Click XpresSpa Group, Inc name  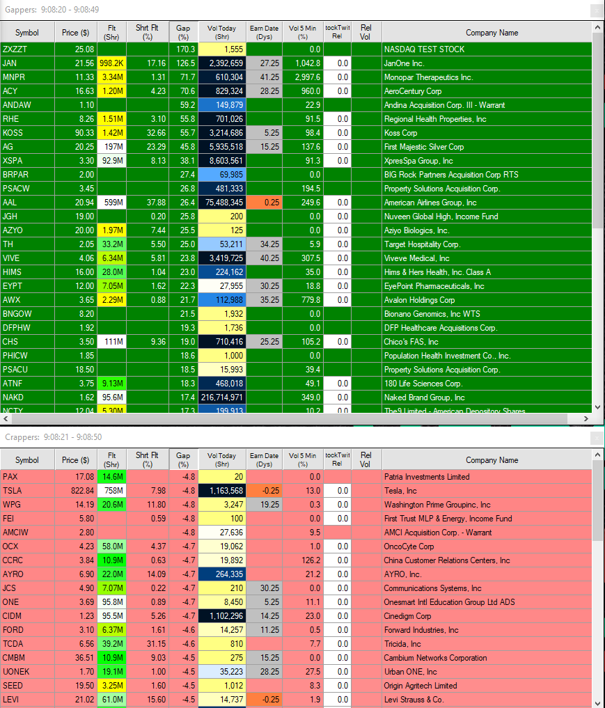418,161
